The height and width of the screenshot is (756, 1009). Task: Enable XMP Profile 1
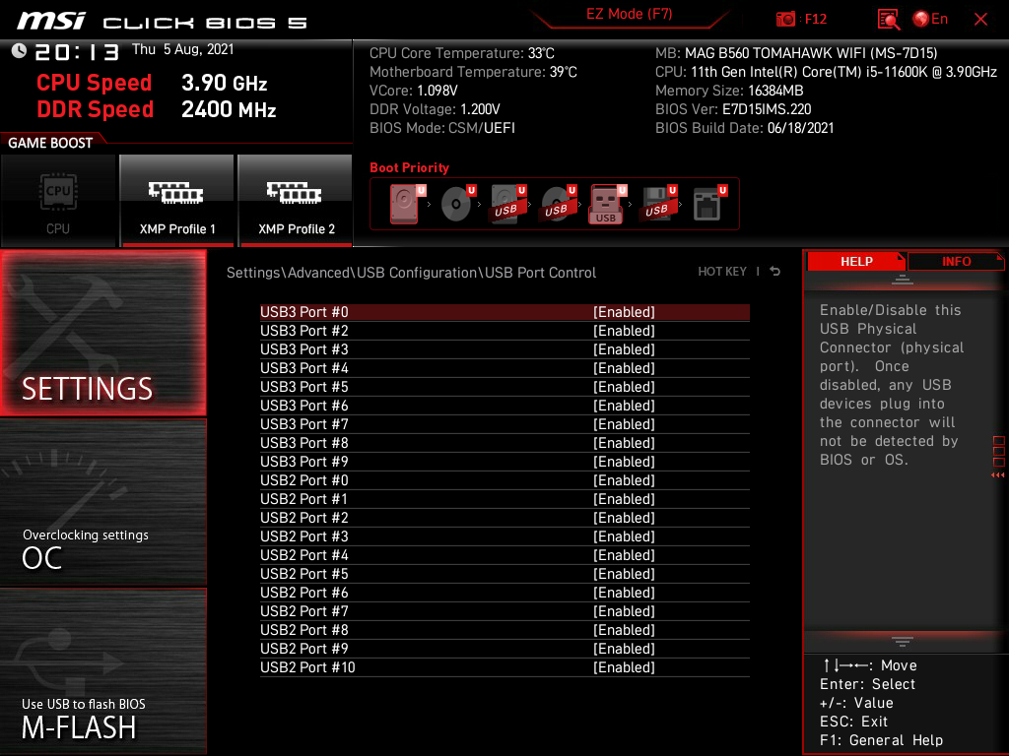click(177, 201)
